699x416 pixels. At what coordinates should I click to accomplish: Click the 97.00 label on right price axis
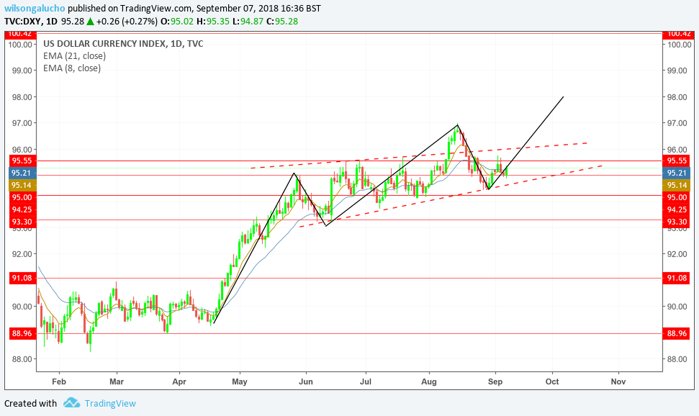point(677,123)
